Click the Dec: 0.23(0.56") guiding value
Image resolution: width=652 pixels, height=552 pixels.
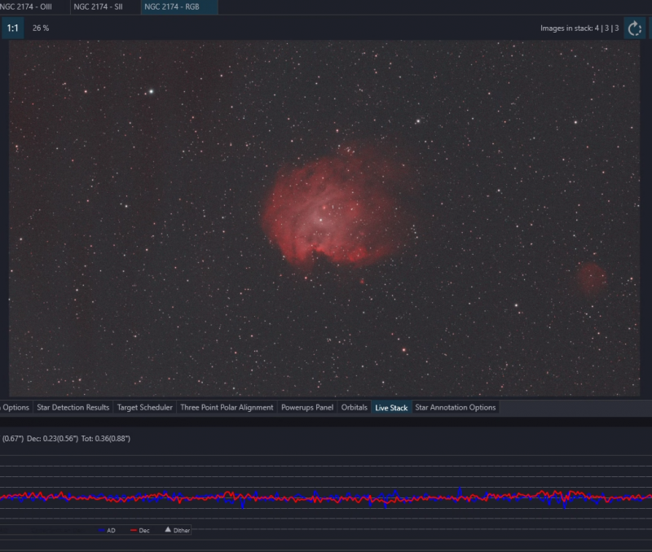click(52, 439)
